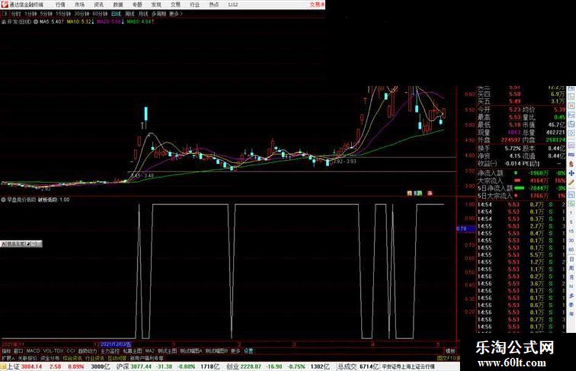The height and width of the screenshot is (371, 576).
Task: Expand the 扩展 panel toggle
Action: (8, 358)
